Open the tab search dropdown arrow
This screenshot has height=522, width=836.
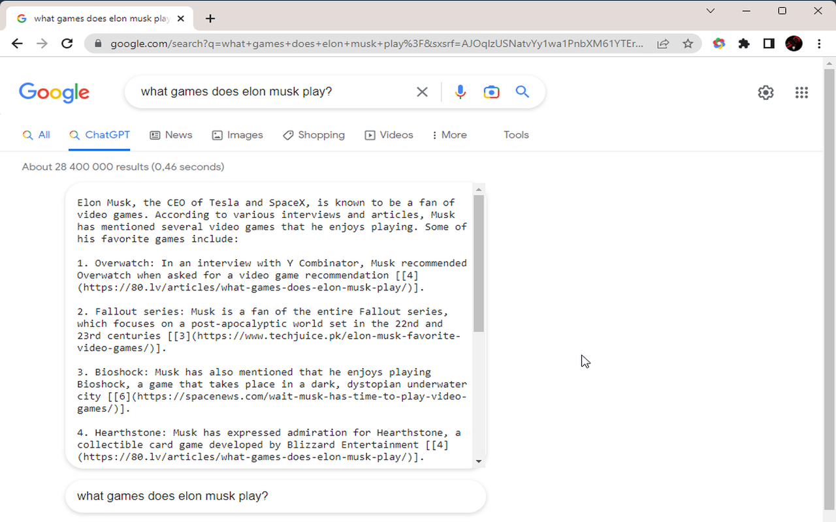coord(711,10)
